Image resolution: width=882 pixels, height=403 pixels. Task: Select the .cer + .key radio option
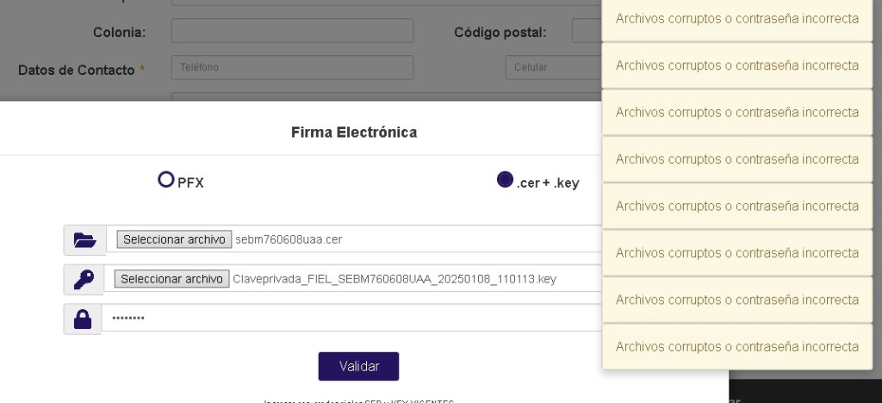505,180
